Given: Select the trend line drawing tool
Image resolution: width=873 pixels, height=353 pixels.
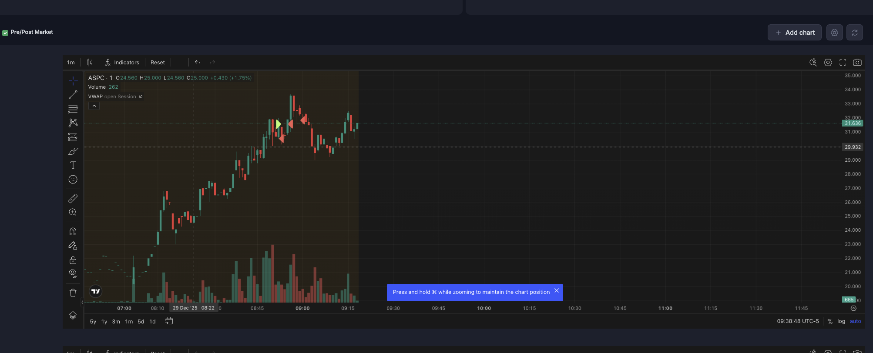Looking at the screenshot, I should pos(73,95).
